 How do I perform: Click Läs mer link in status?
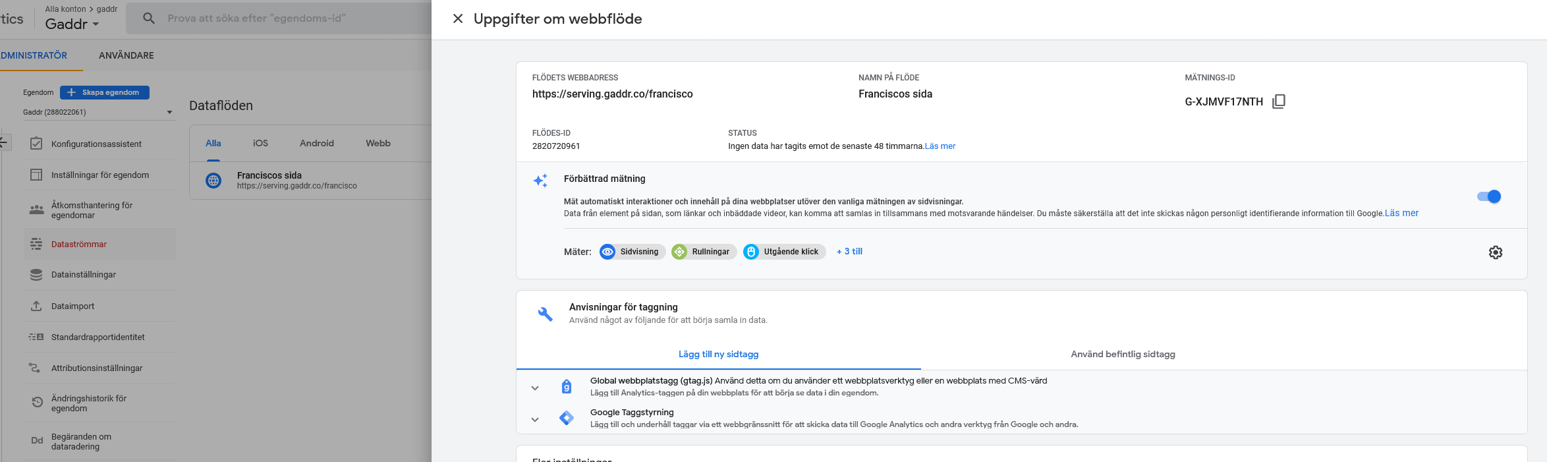click(940, 146)
